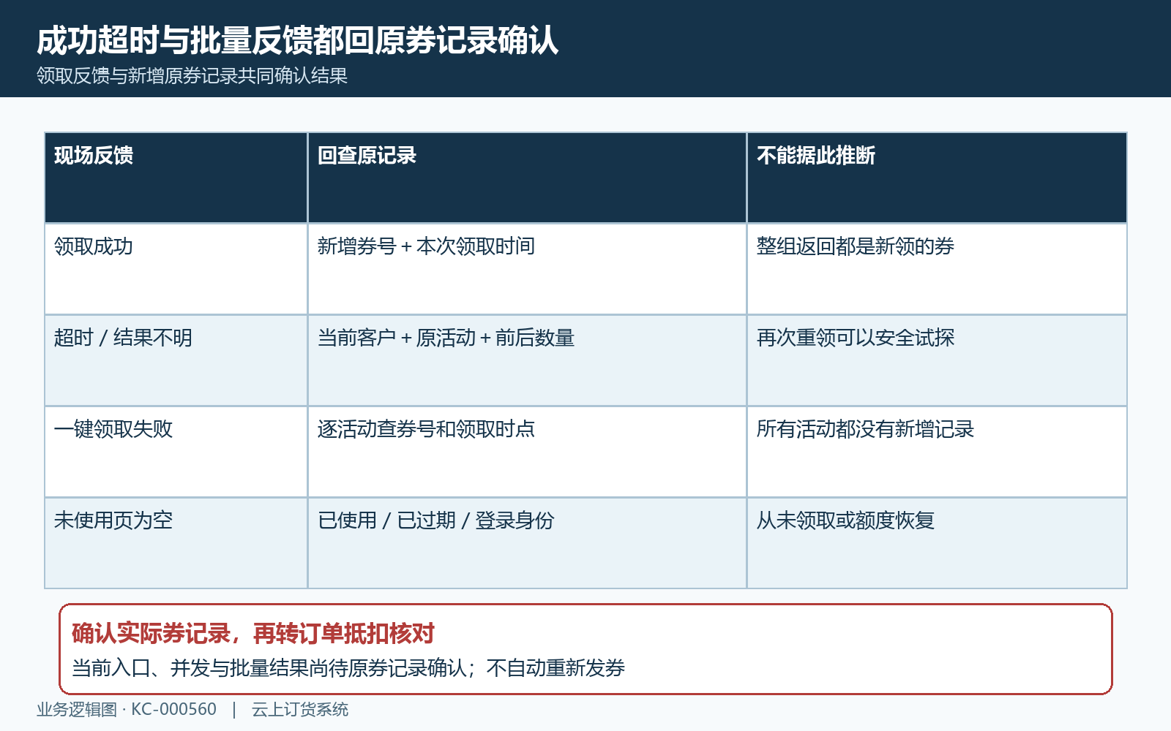Screen dimensions: 1171x731
Task: Click the title 成功超时与批量反馈都回原券记录确认
Action: pyautogui.click(x=297, y=40)
